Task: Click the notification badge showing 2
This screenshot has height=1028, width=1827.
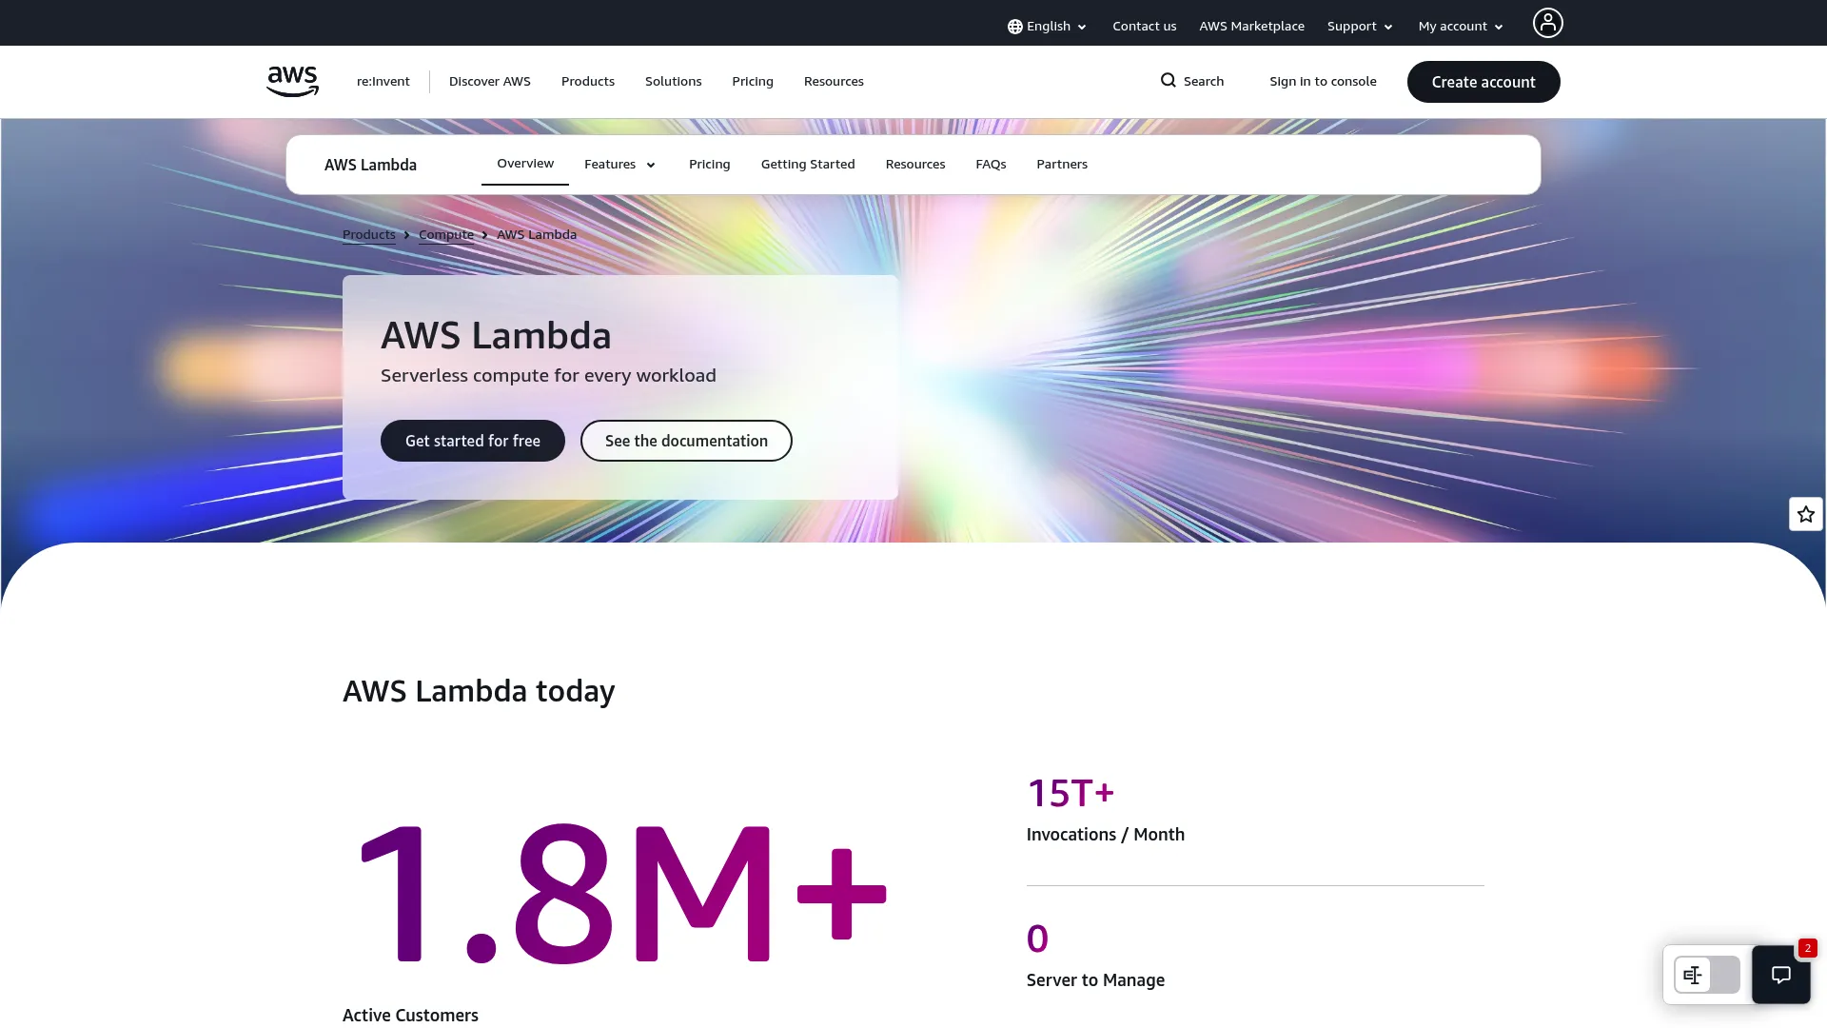Action: pos(1808,948)
